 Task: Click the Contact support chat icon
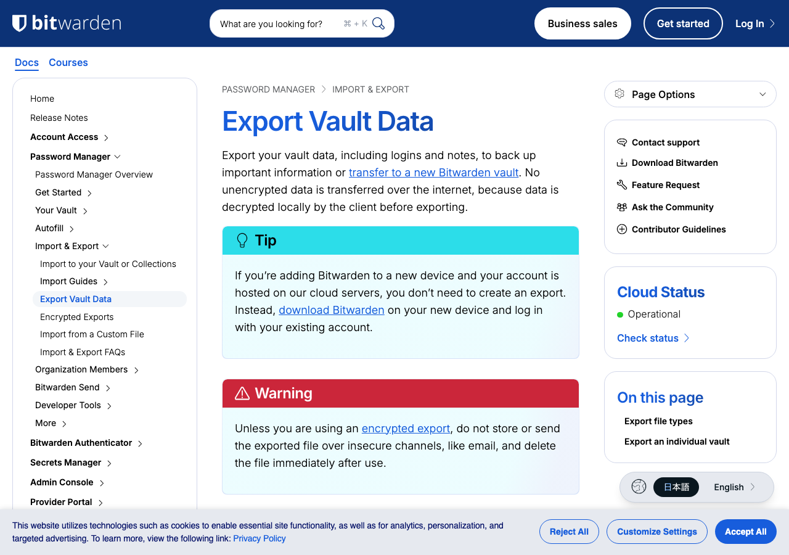tap(622, 142)
